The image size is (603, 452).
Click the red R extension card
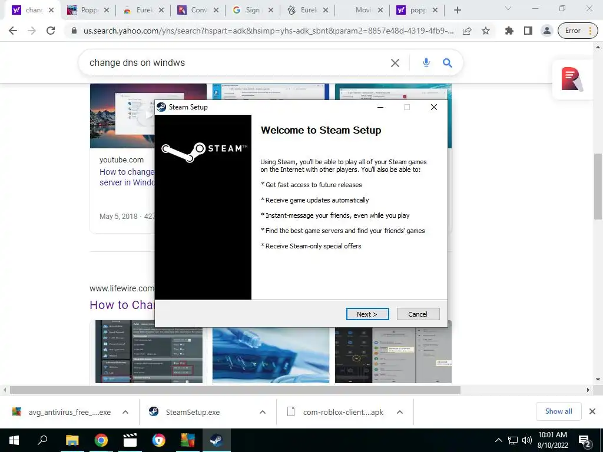pos(571,79)
